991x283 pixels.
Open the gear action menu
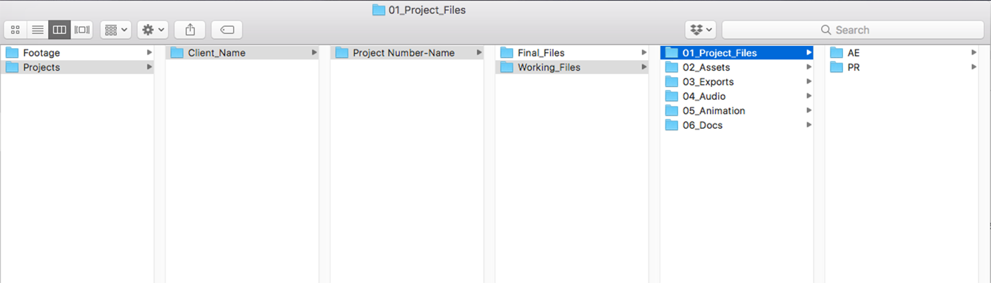[x=152, y=30]
